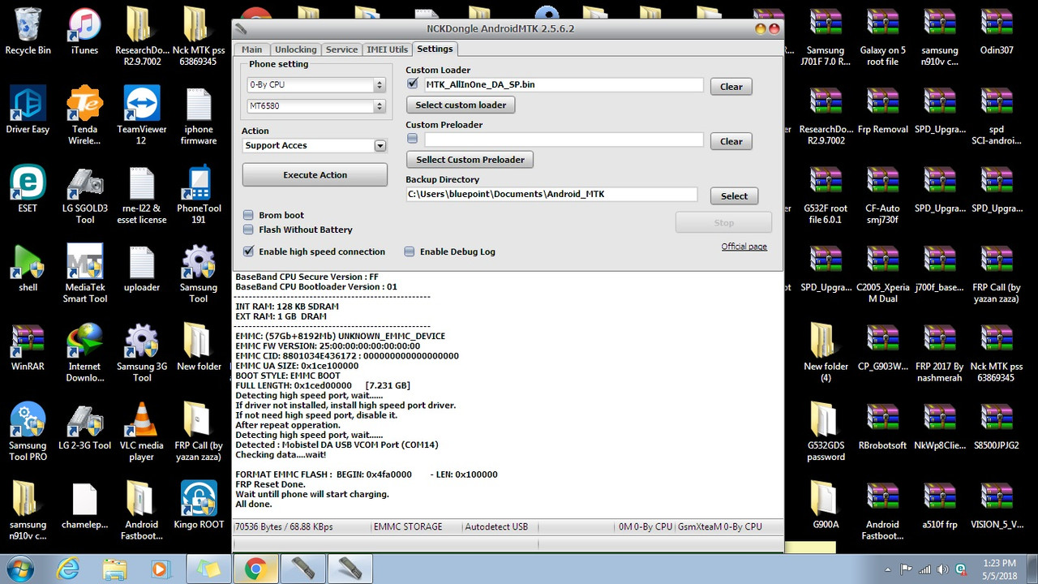
Task: Open the Odin307 archive icon
Action: point(997,32)
